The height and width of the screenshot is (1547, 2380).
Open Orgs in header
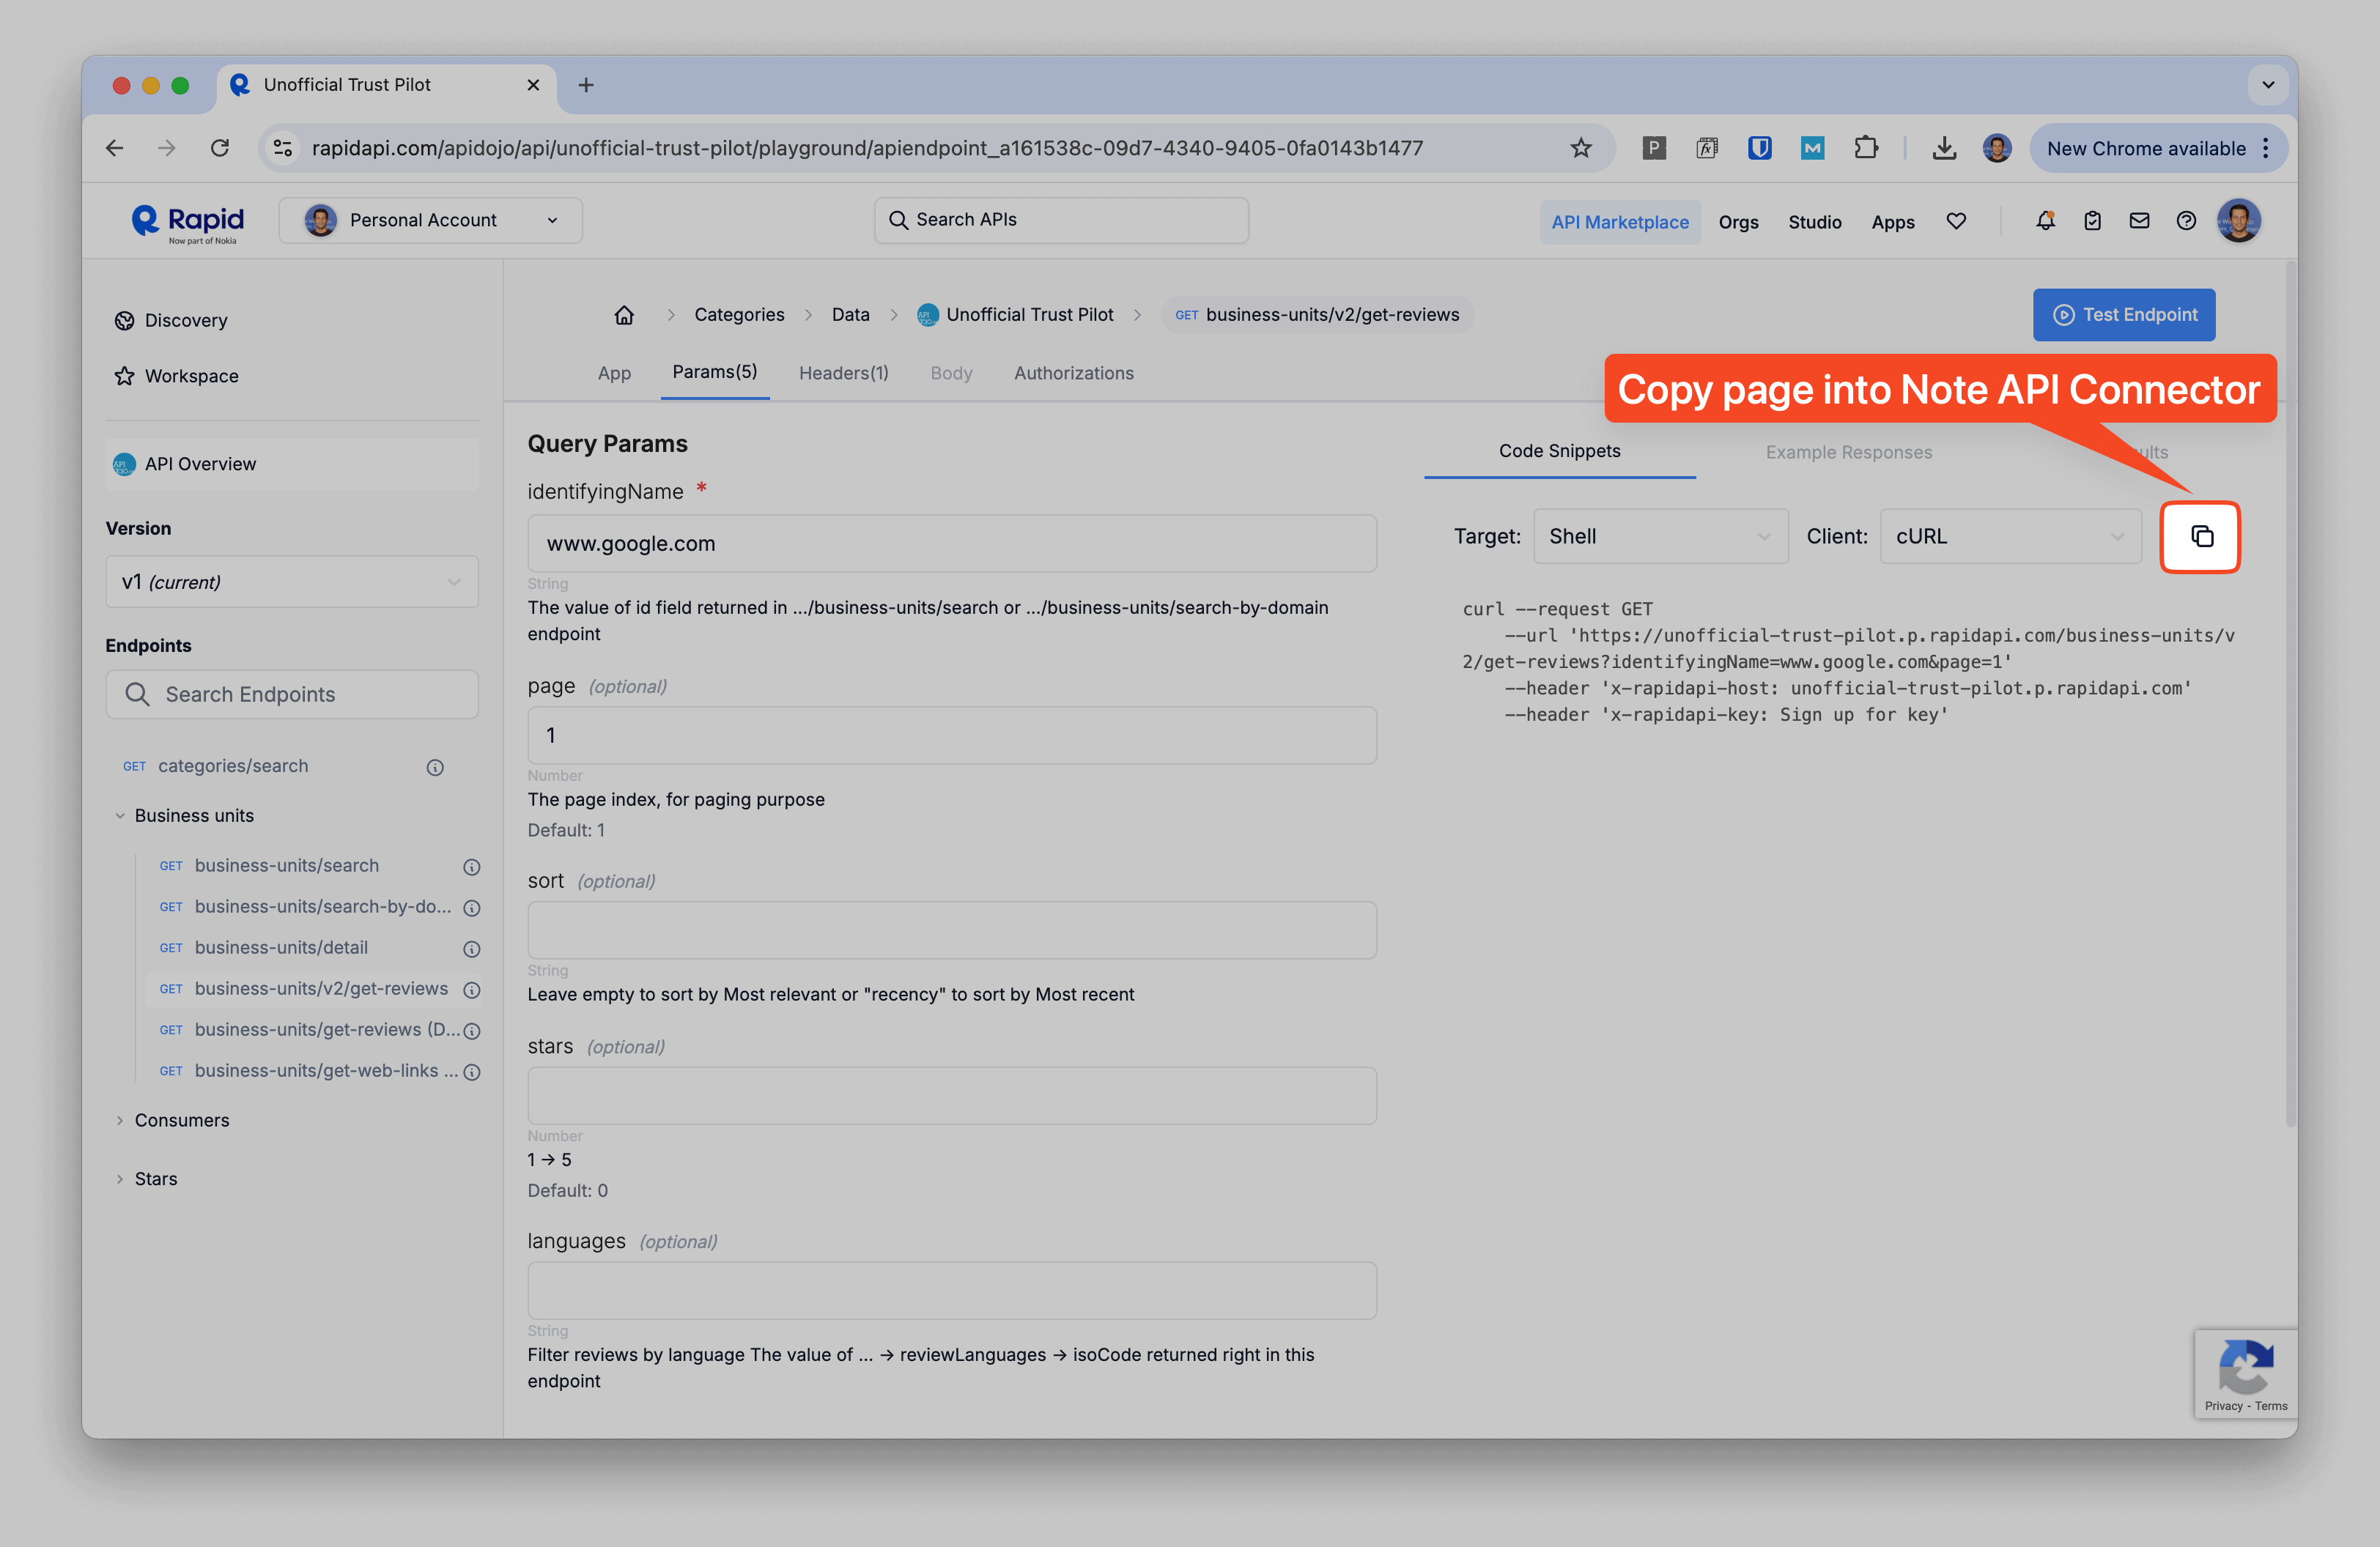1738,222
